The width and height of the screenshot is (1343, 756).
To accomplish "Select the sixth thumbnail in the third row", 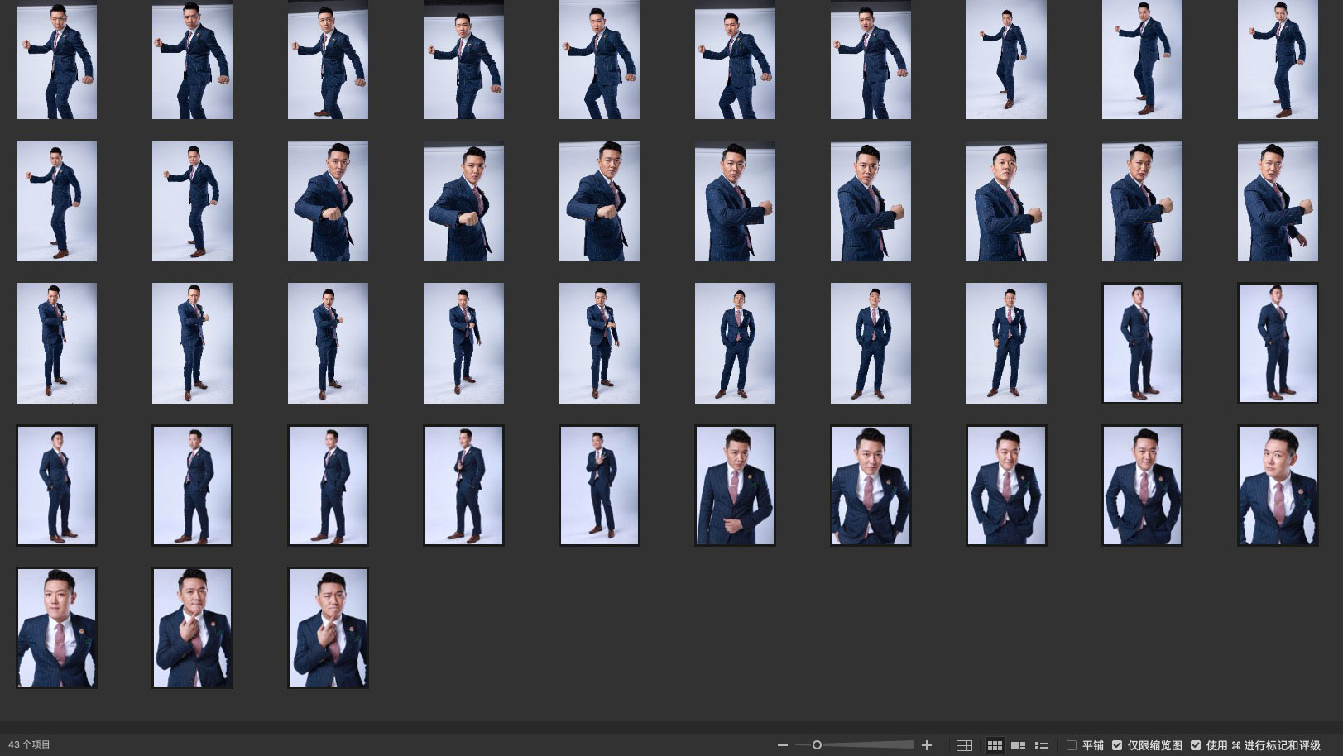I will point(735,343).
